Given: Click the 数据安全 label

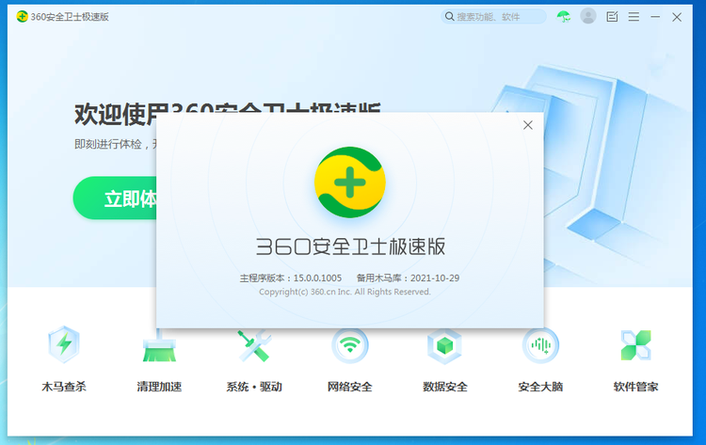Looking at the screenshot, I should (x=445, y=387).
